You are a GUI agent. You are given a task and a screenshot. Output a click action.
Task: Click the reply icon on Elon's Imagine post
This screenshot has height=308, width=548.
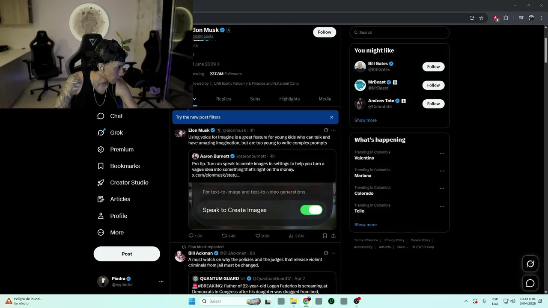point(191,236)
